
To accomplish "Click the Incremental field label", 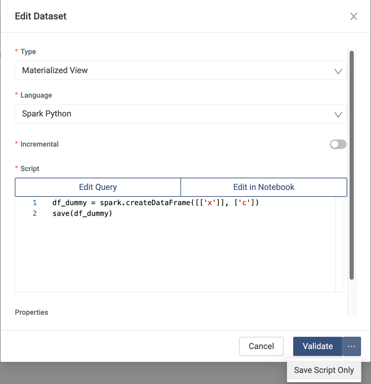I will 39,144.
